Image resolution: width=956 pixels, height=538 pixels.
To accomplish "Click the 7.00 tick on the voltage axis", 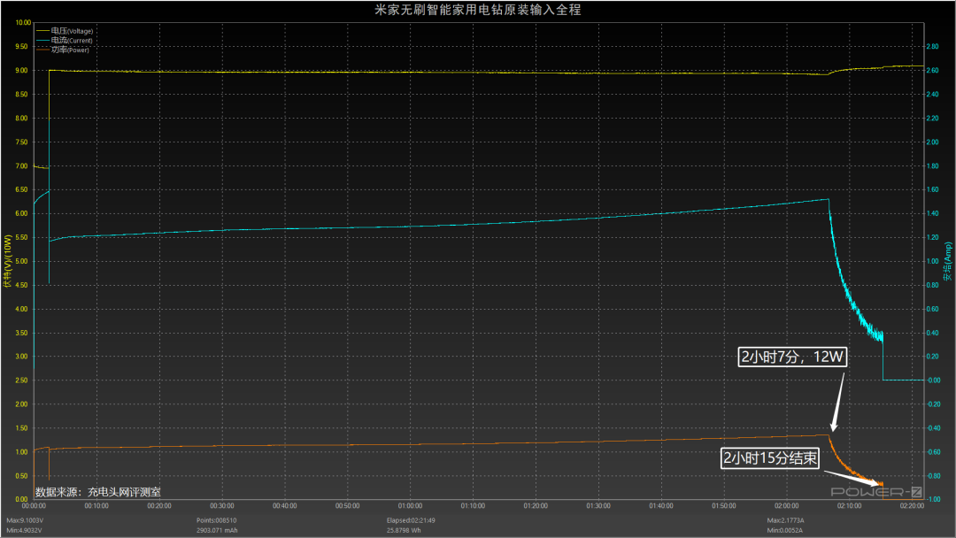I will click(x=22, y=165).
